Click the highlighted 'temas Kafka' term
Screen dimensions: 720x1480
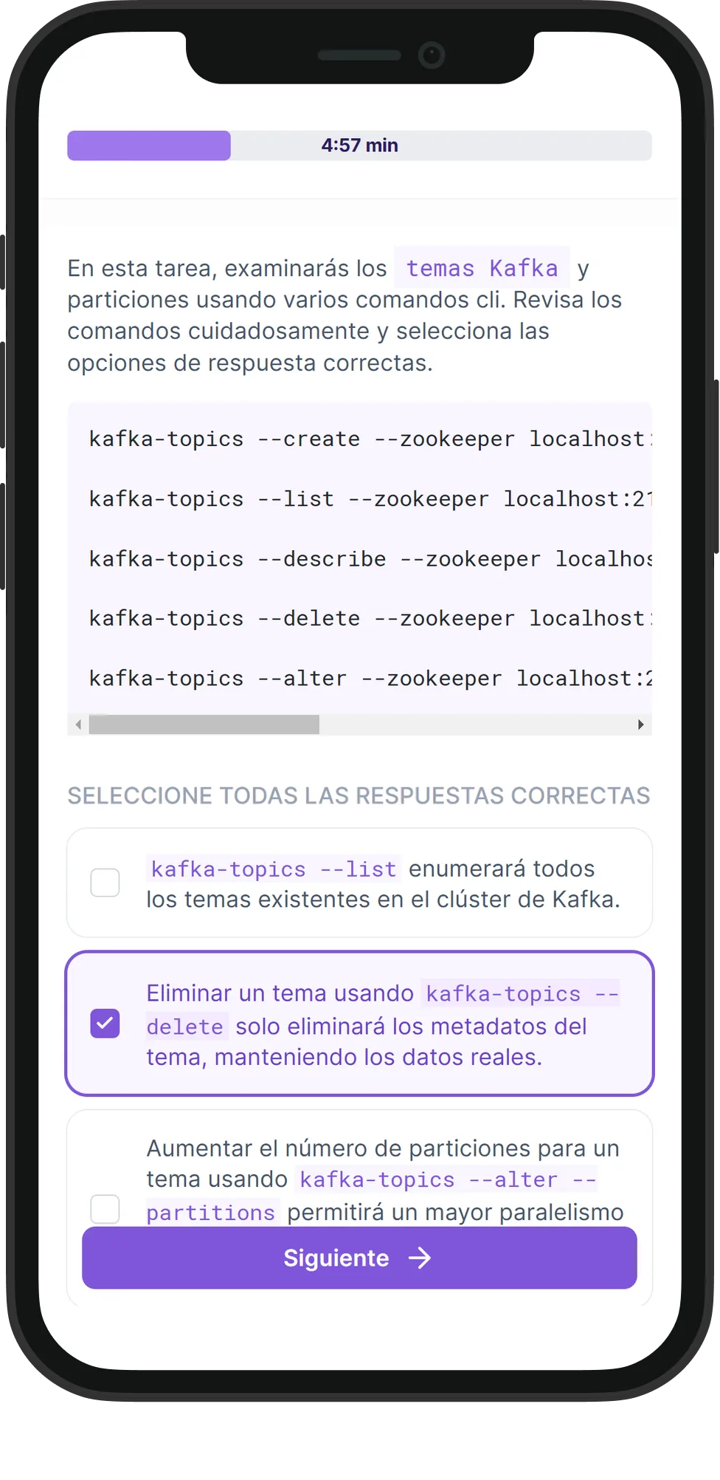point(482,267)
